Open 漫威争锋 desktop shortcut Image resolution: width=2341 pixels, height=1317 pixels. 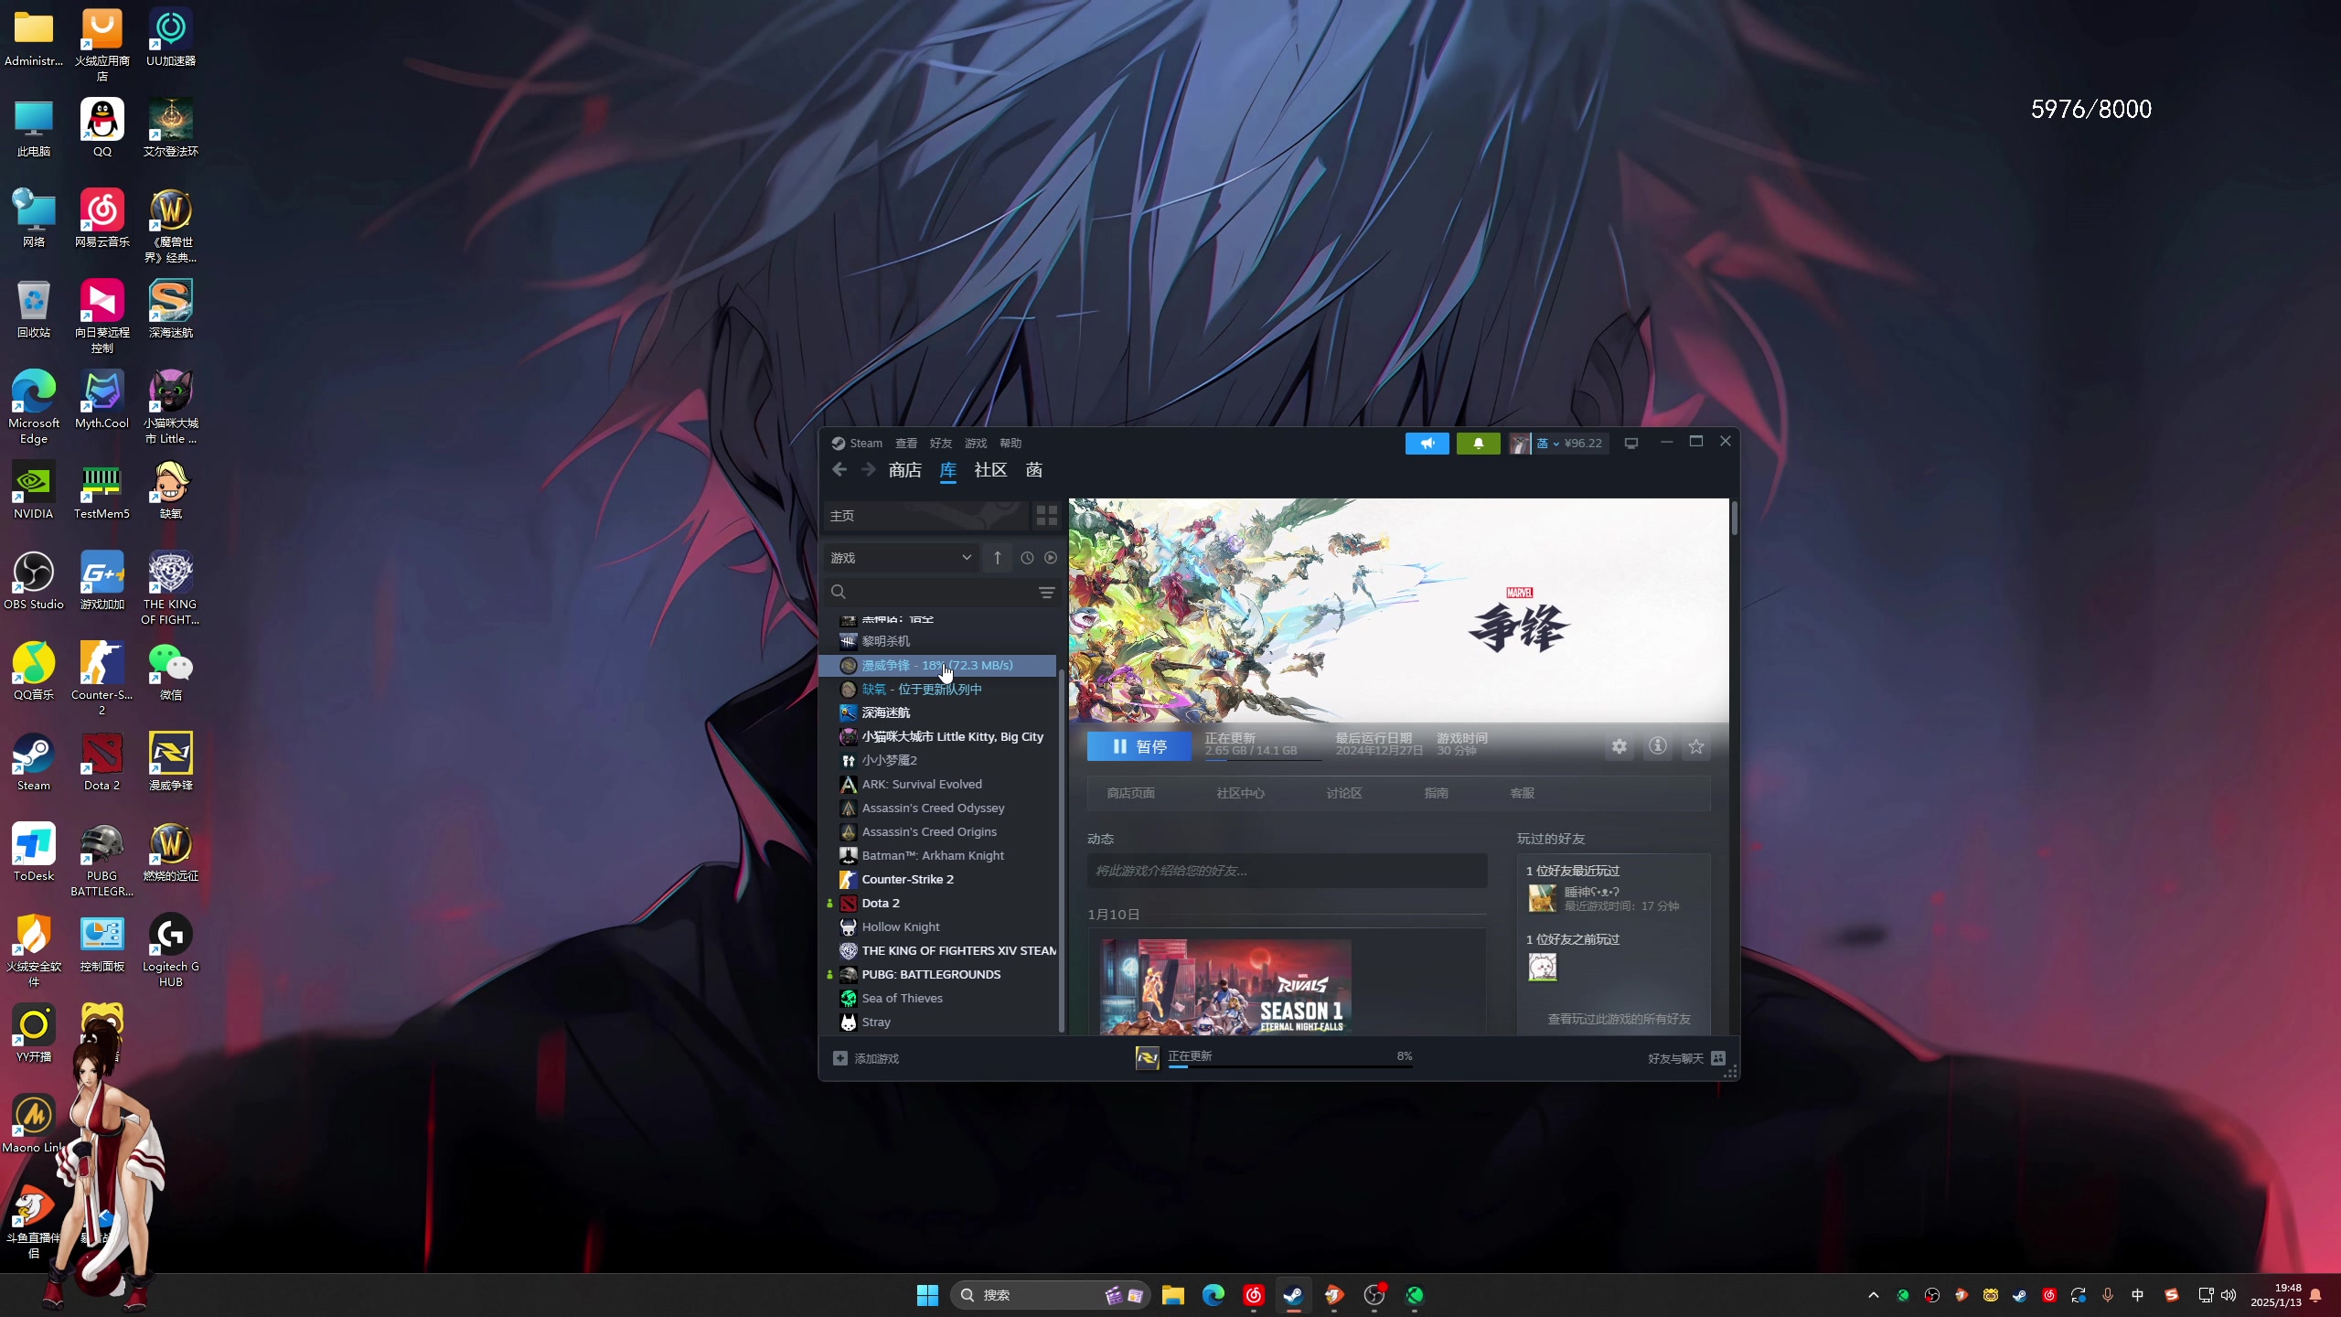coord(171,762)
